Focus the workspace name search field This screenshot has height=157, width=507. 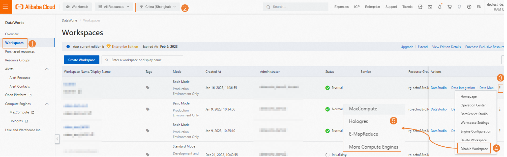click(142, 60)
